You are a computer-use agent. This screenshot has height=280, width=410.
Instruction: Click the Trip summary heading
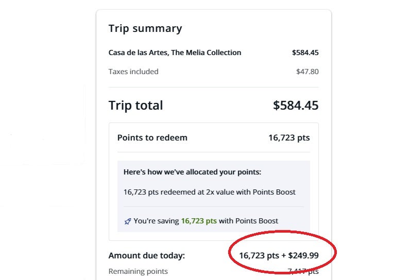pyautogui.click(x=145, y=28)
